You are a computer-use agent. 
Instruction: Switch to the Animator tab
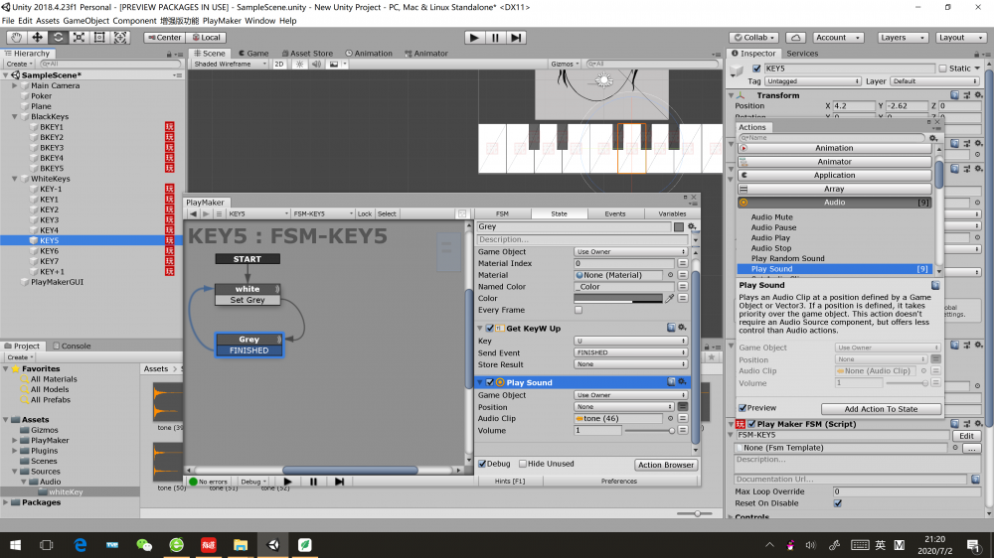tap(426, 54)
